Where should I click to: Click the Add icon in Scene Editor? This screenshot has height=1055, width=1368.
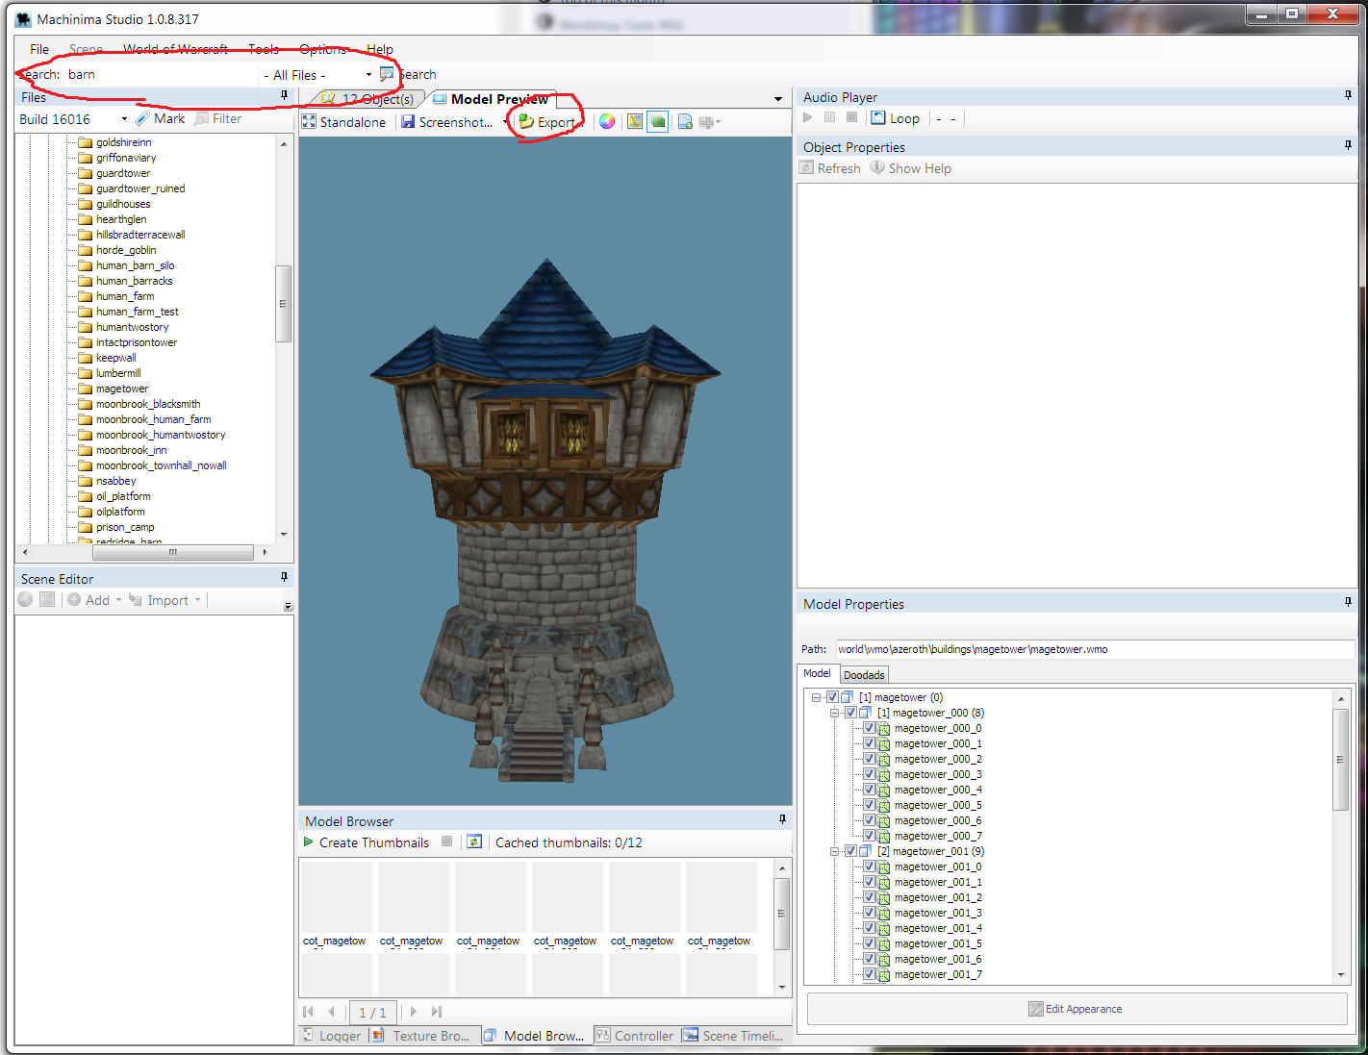tap(74, 599)
